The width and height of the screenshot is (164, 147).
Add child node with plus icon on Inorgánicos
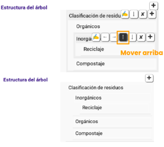point(150,37)
